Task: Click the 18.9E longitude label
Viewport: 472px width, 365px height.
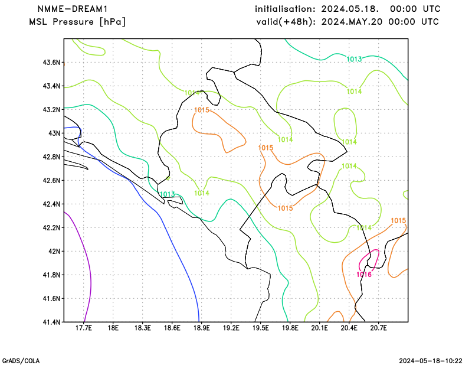Action: 202,328
